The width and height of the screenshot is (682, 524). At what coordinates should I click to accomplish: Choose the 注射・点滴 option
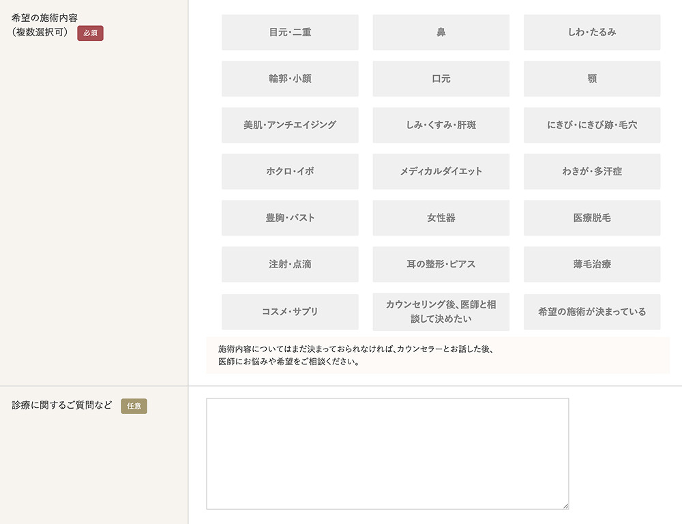290,264
